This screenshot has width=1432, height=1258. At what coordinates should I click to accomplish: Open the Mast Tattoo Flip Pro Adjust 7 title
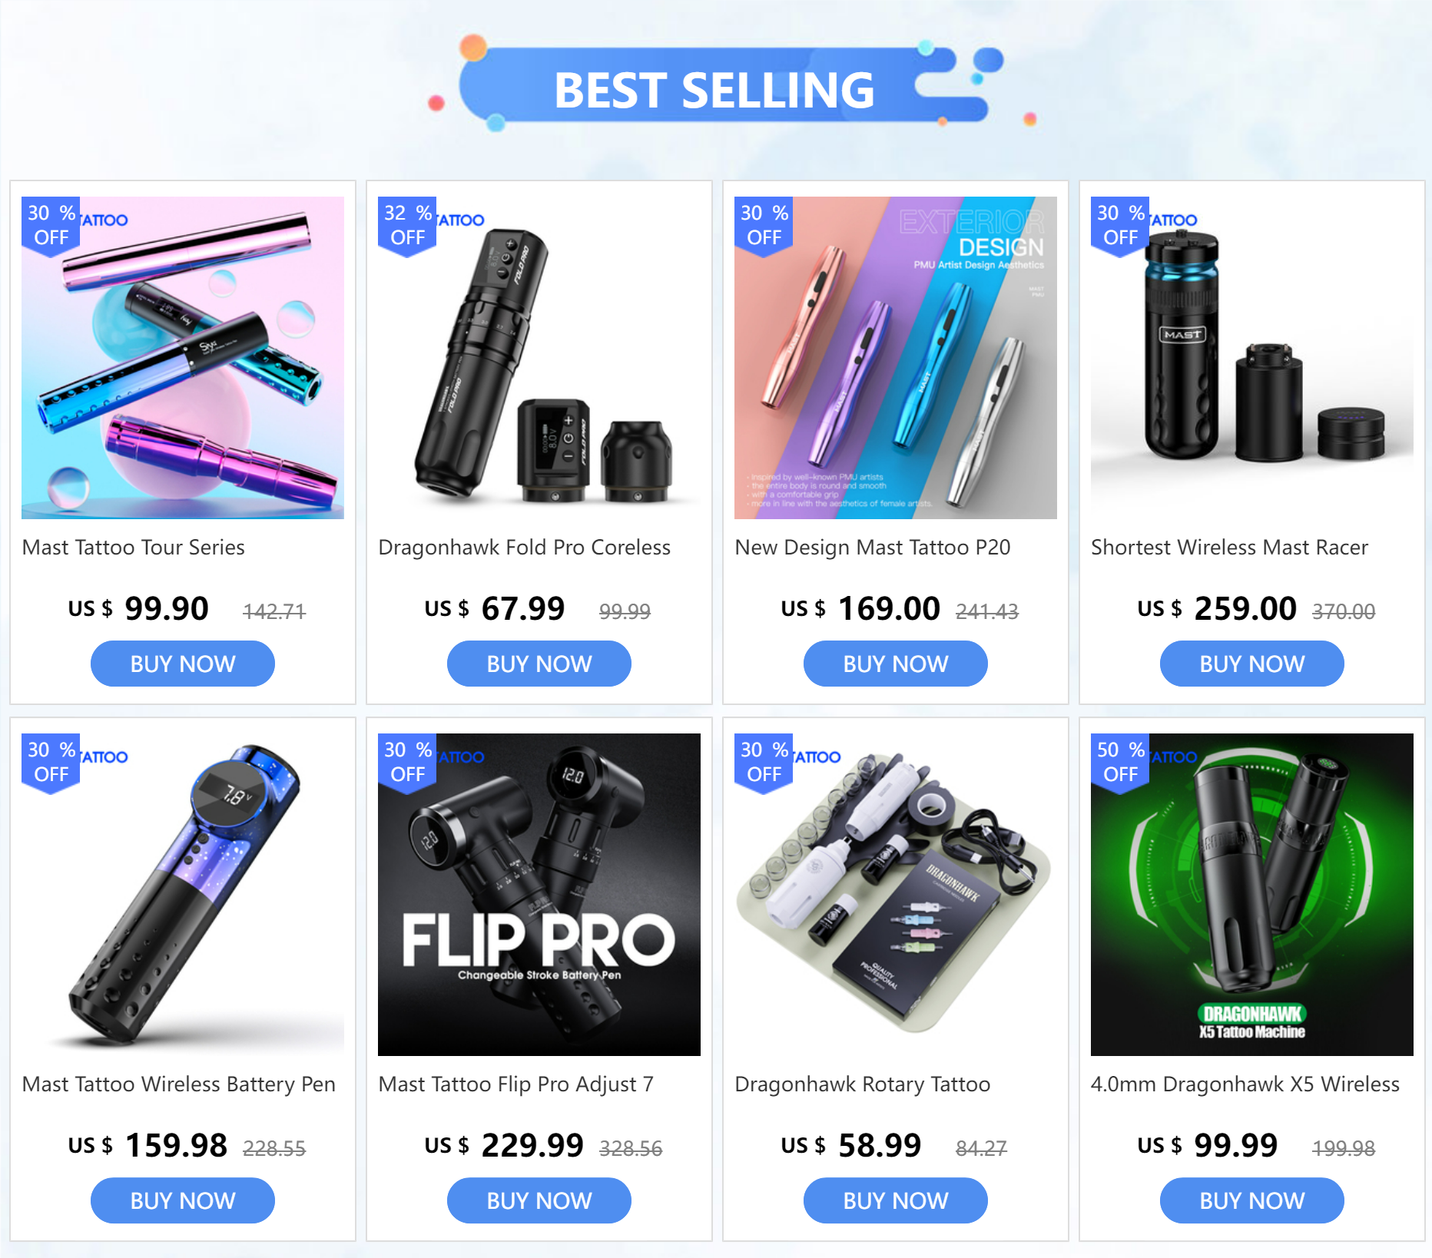click(x=516, y=1084)
